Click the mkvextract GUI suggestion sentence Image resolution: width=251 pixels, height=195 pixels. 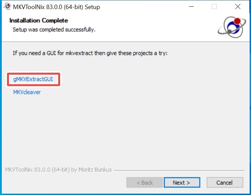pos(90,53)
